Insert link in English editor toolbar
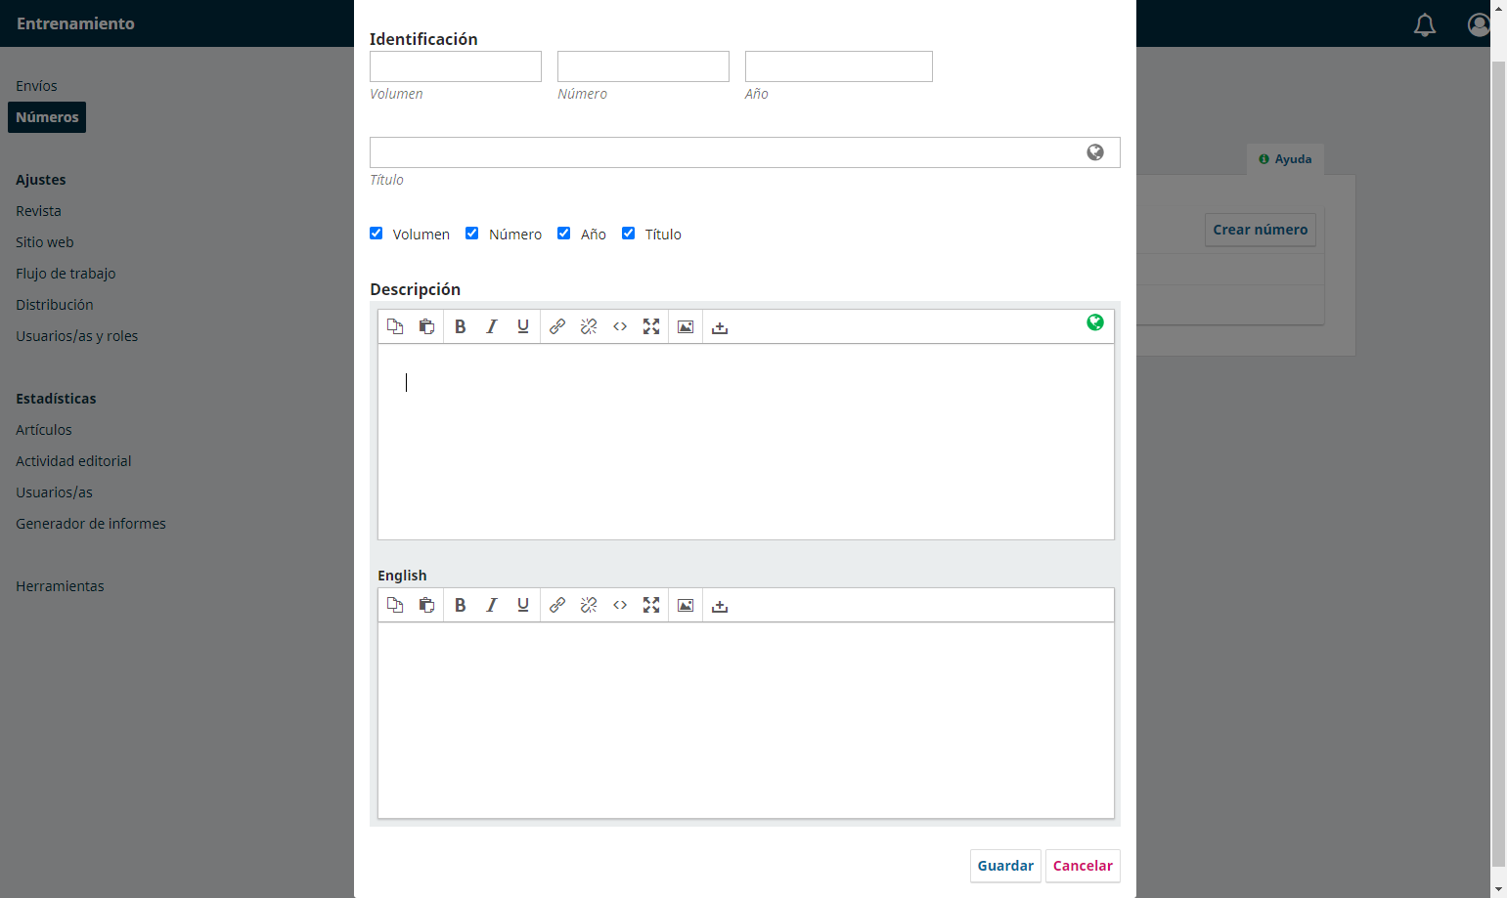The height and width of the screenshot is (898, 1507). point(557,605)
